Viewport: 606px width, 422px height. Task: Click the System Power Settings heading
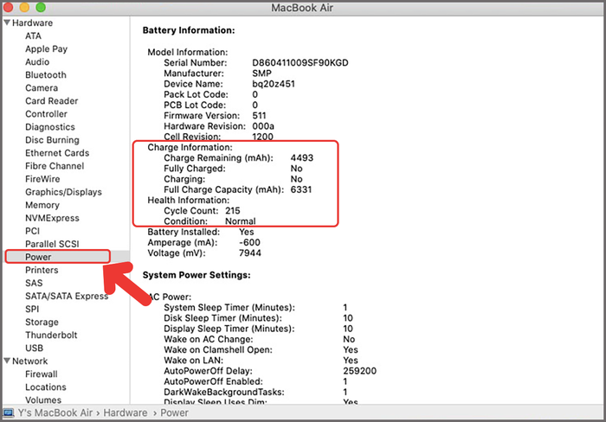(197, 275)
